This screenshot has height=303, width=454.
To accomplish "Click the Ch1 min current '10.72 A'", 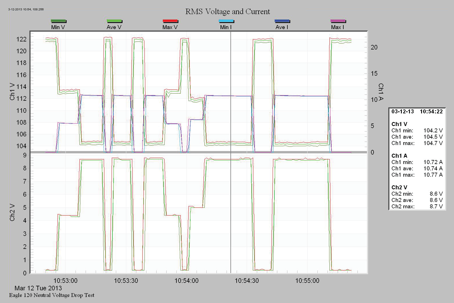I will coord(433,162).
